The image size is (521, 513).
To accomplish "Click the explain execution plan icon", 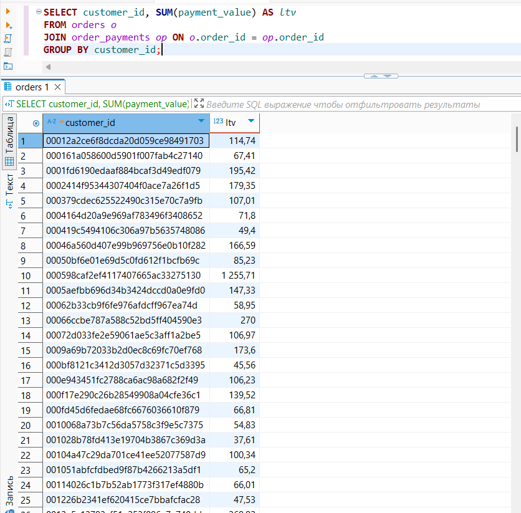I will click(x=8, y=52).
